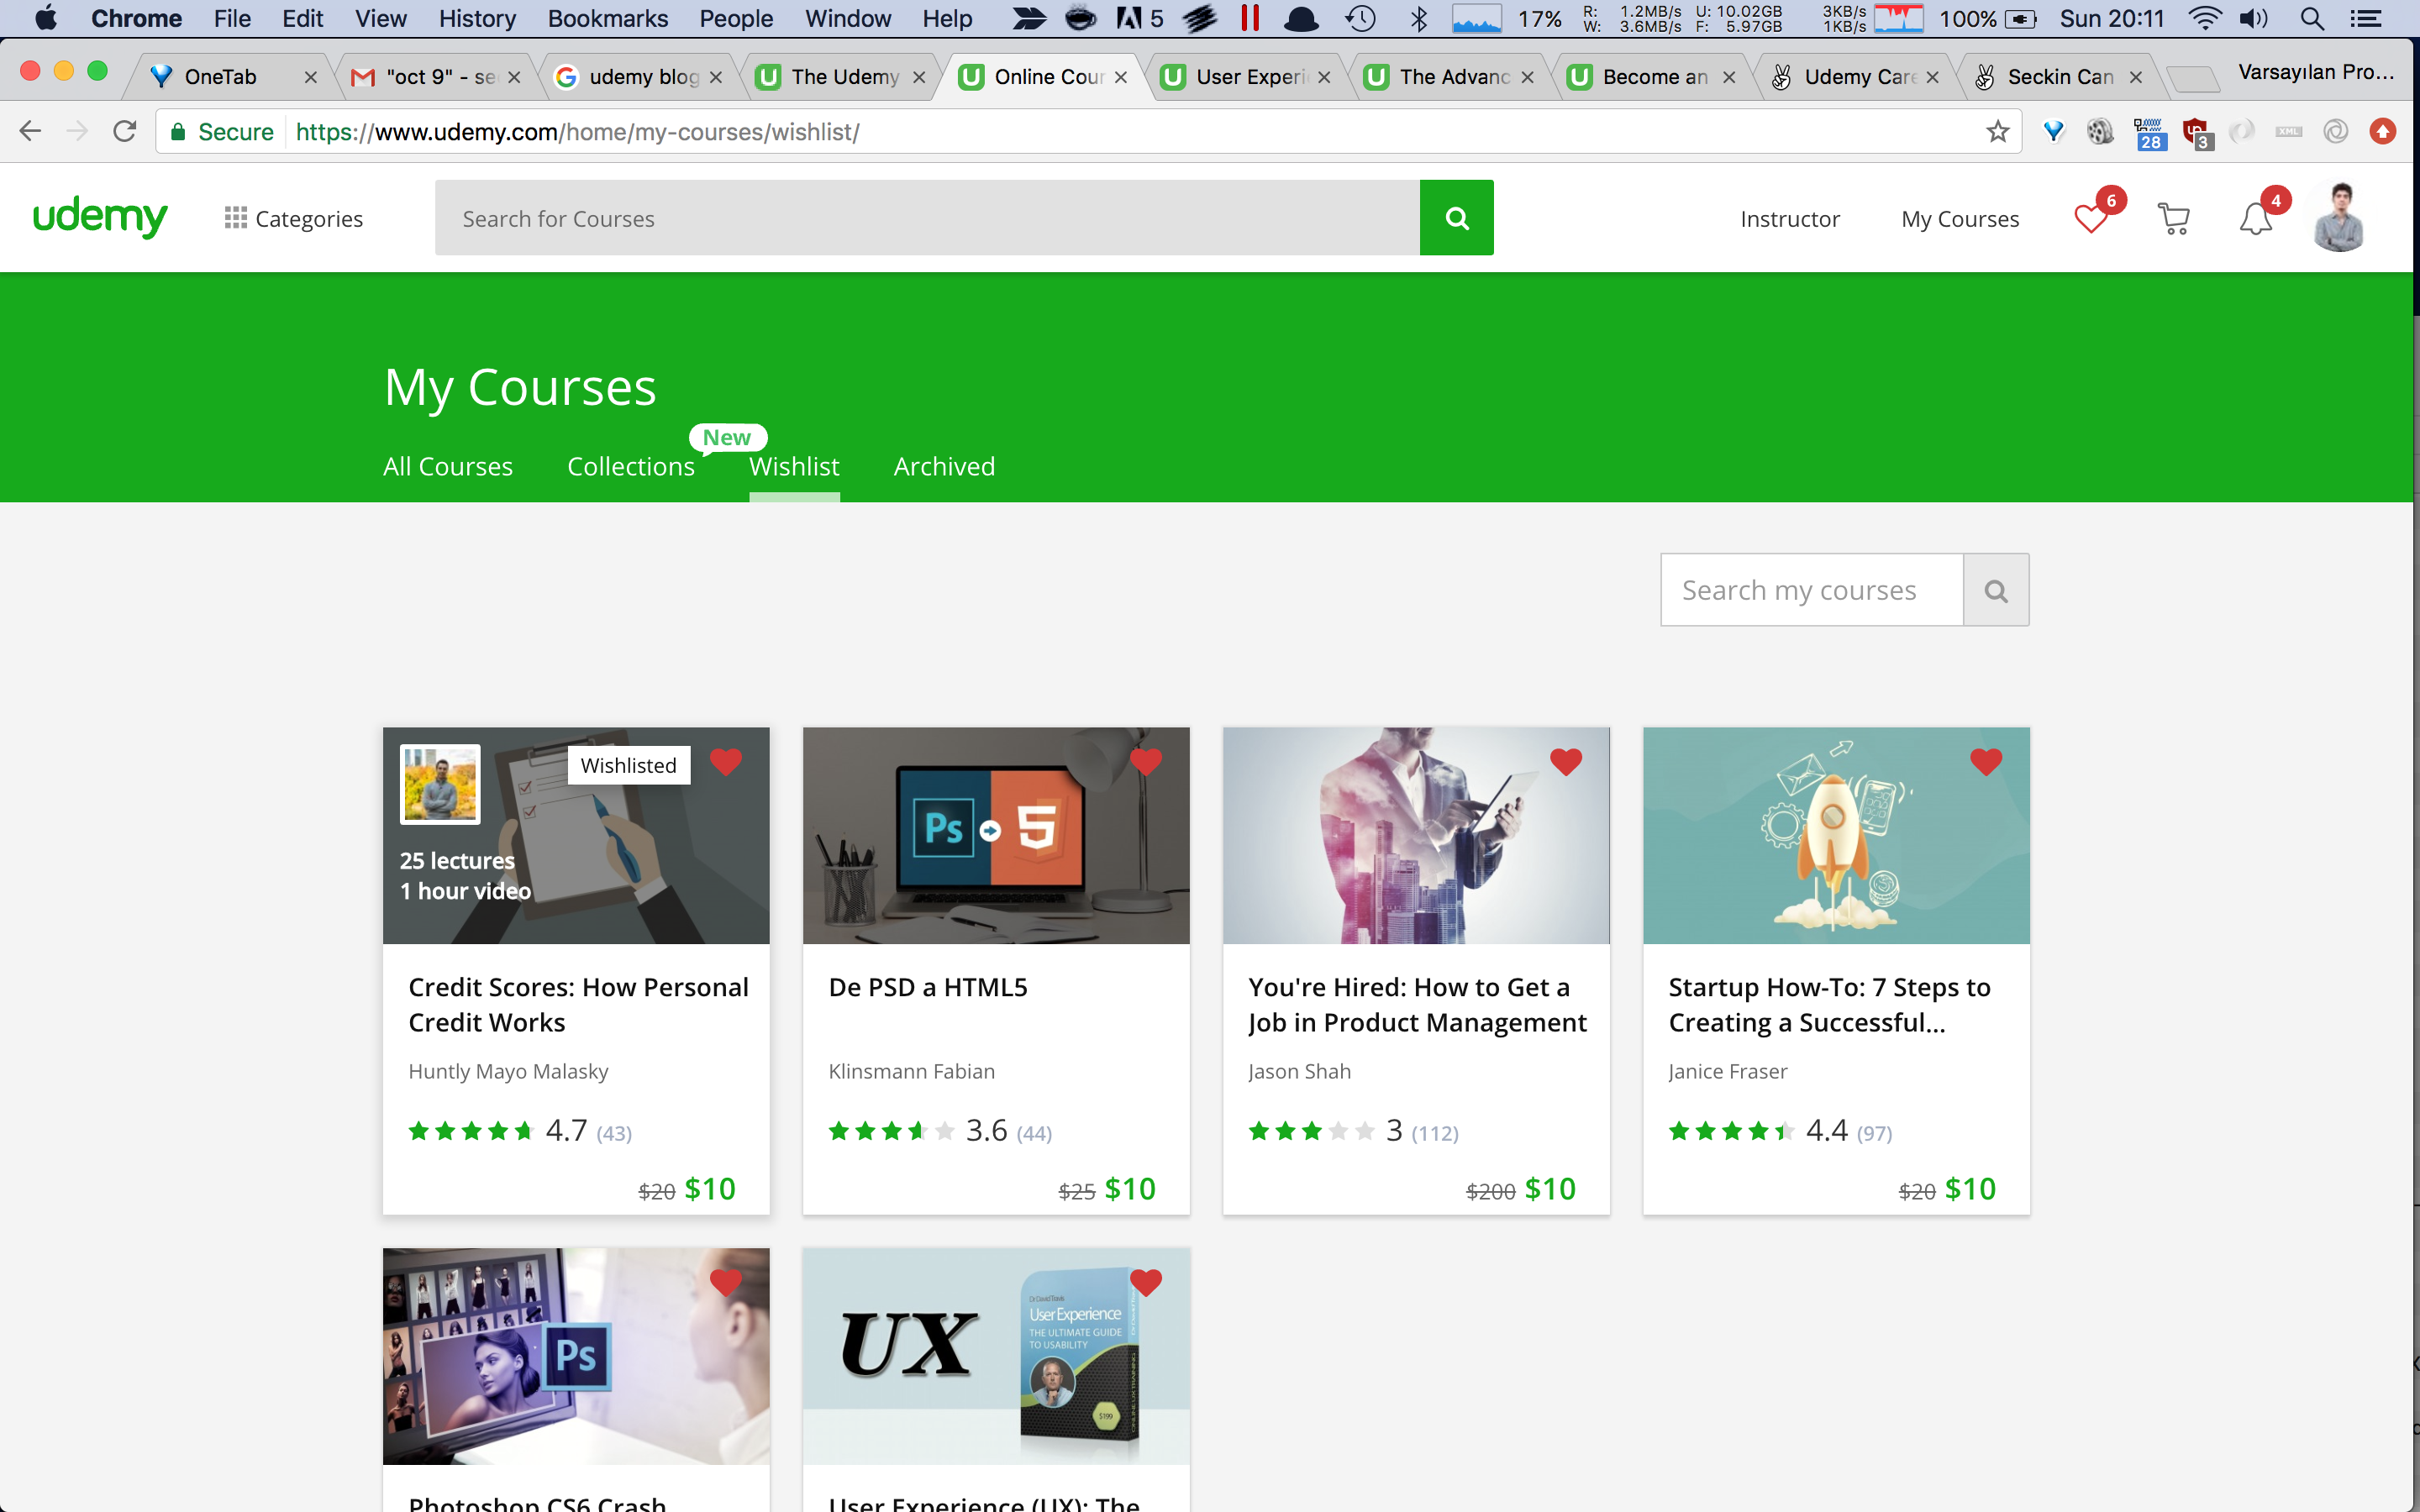Click the Instructor link
This screenshot has height=1512, width=2420.
[x=1789, y=219]
